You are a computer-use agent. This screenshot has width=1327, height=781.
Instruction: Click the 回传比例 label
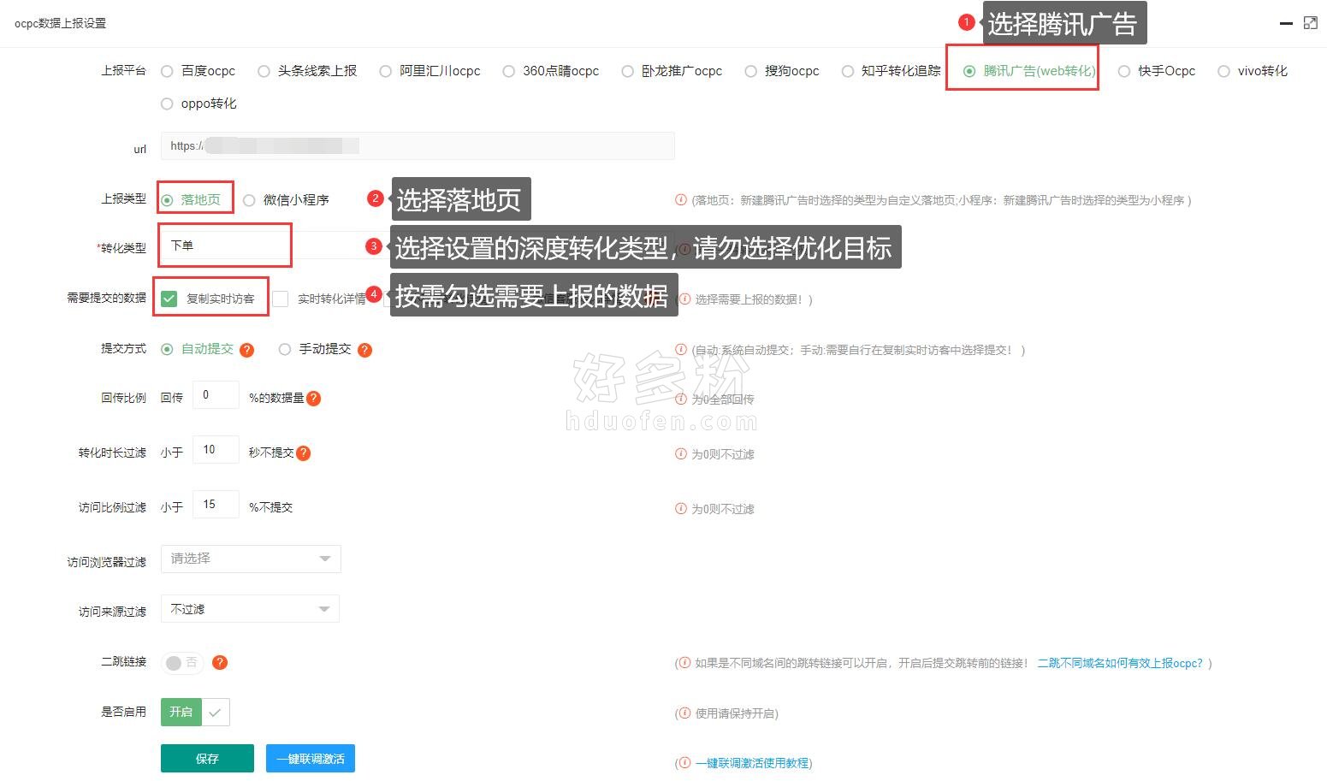(x=123, y=399)
